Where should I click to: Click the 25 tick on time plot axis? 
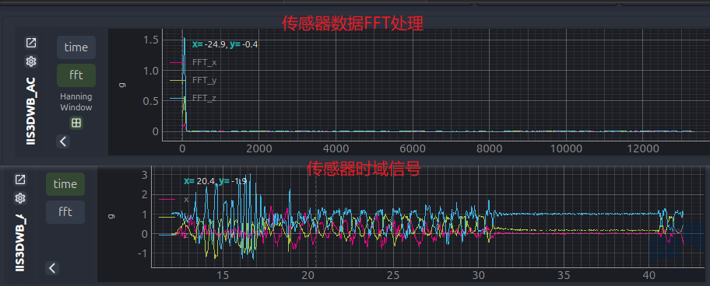[393, 276]
